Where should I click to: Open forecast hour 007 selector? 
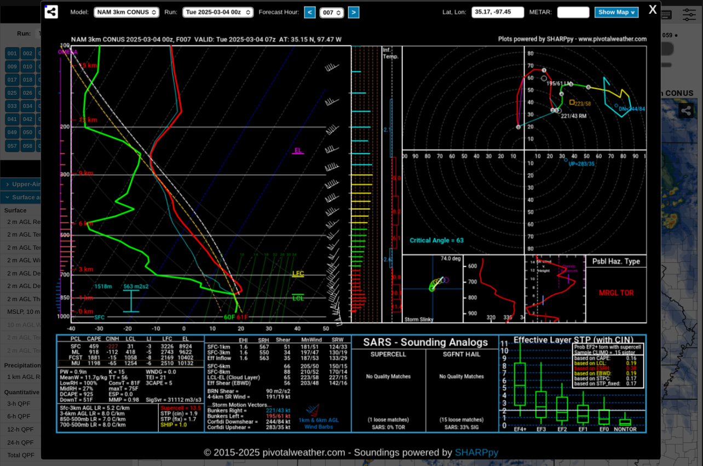(332, 13)
